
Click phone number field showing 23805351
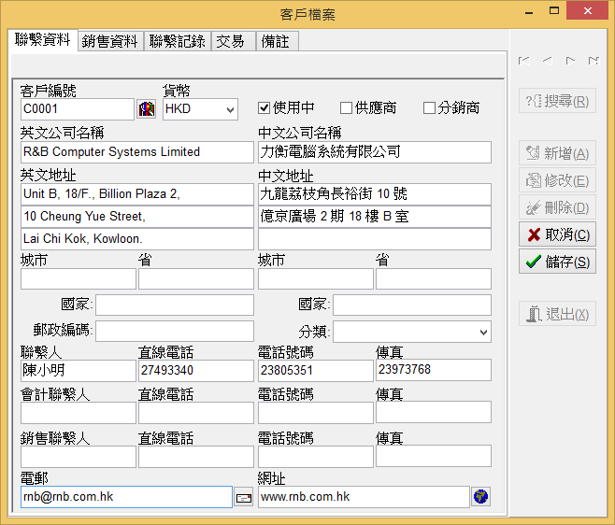click(316, 371)
